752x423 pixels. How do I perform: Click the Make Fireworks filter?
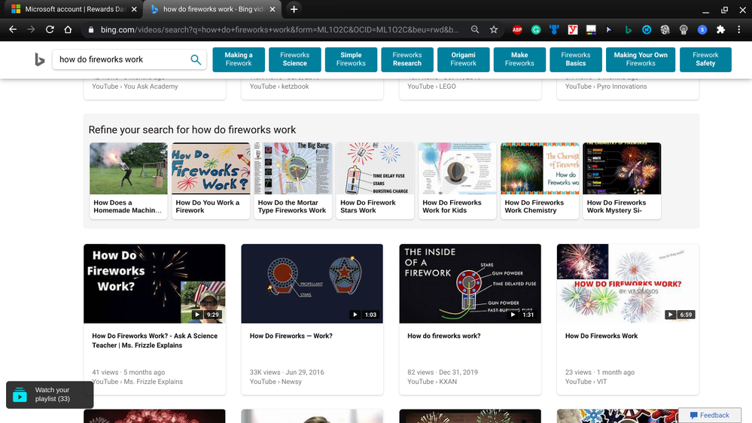pos(519,59)
